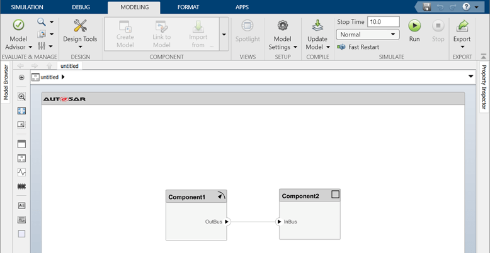Open the Update Model dropdown arrow
The width and height of the screenshot is (490, 253).
click(328, 47)
